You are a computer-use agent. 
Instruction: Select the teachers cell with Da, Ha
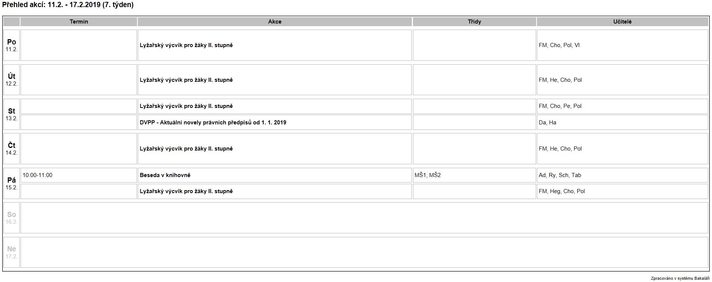click(622, 122)
